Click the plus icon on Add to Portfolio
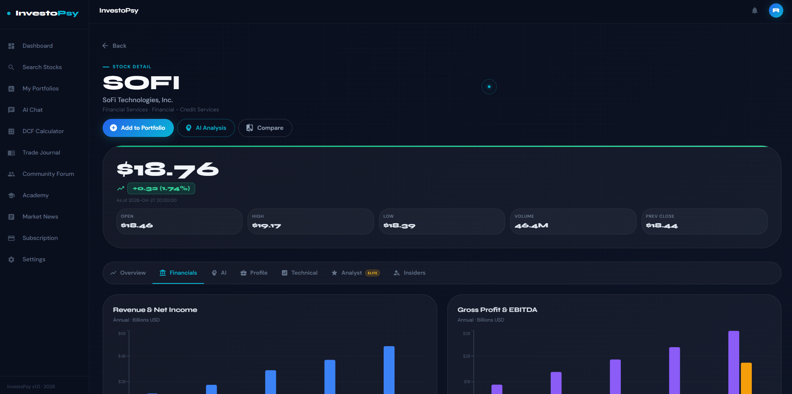The height and width of the screenshot is (394, 792). [x=114, y=128]
